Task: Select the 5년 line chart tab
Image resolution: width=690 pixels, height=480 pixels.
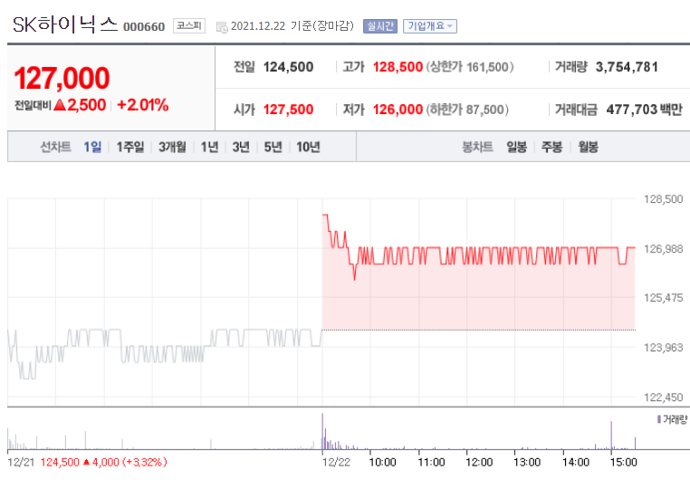Action: pyautogui.click(x=273, y=147)
